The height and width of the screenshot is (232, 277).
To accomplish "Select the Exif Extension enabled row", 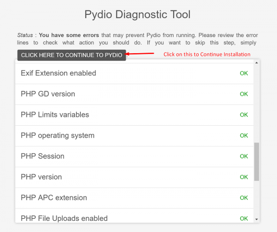I will click(59, 73).
